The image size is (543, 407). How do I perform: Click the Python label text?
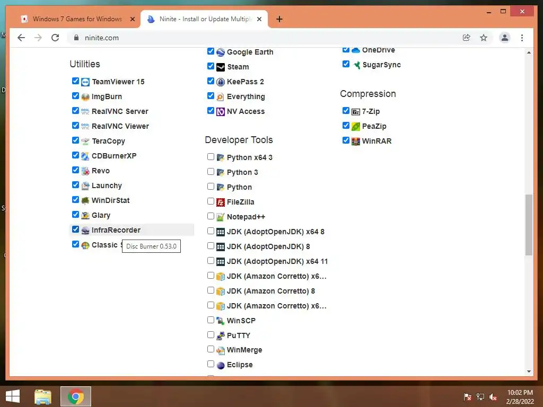tap(239, 187)
